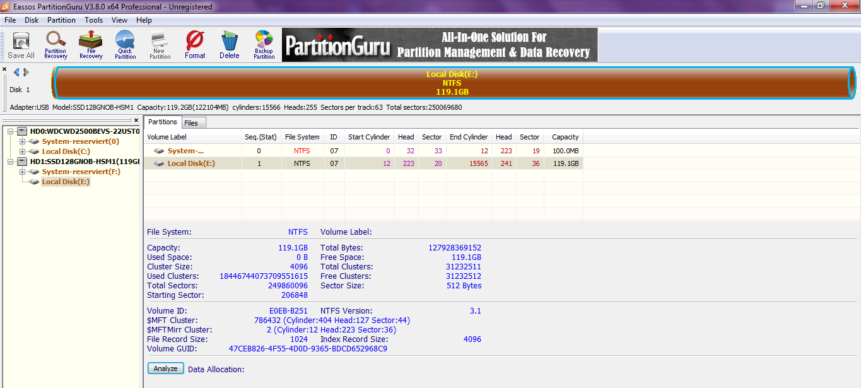861x388 pixels.
Task: Select System-reserviert(0) tree item
Action: coord(80,141)
